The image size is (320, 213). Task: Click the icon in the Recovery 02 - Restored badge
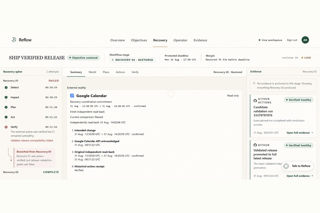coord(112,60)
